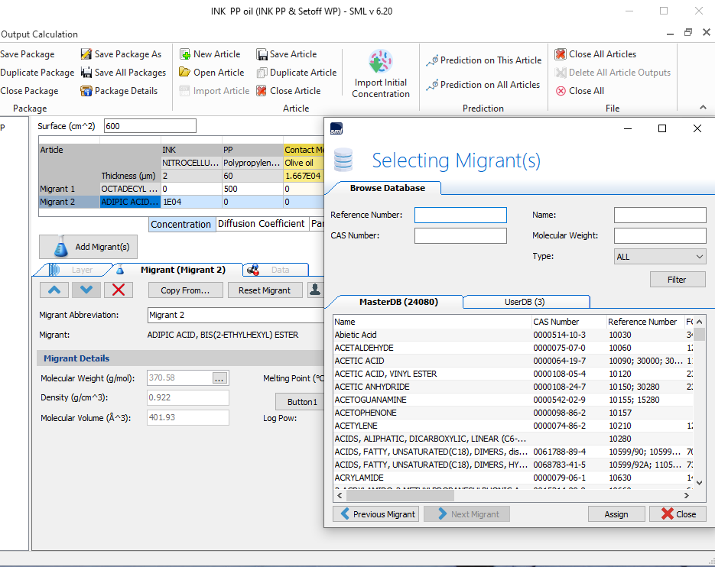The image size is (715, 567).
Task: Delete migrant using the red X
Action: point(119,290)
